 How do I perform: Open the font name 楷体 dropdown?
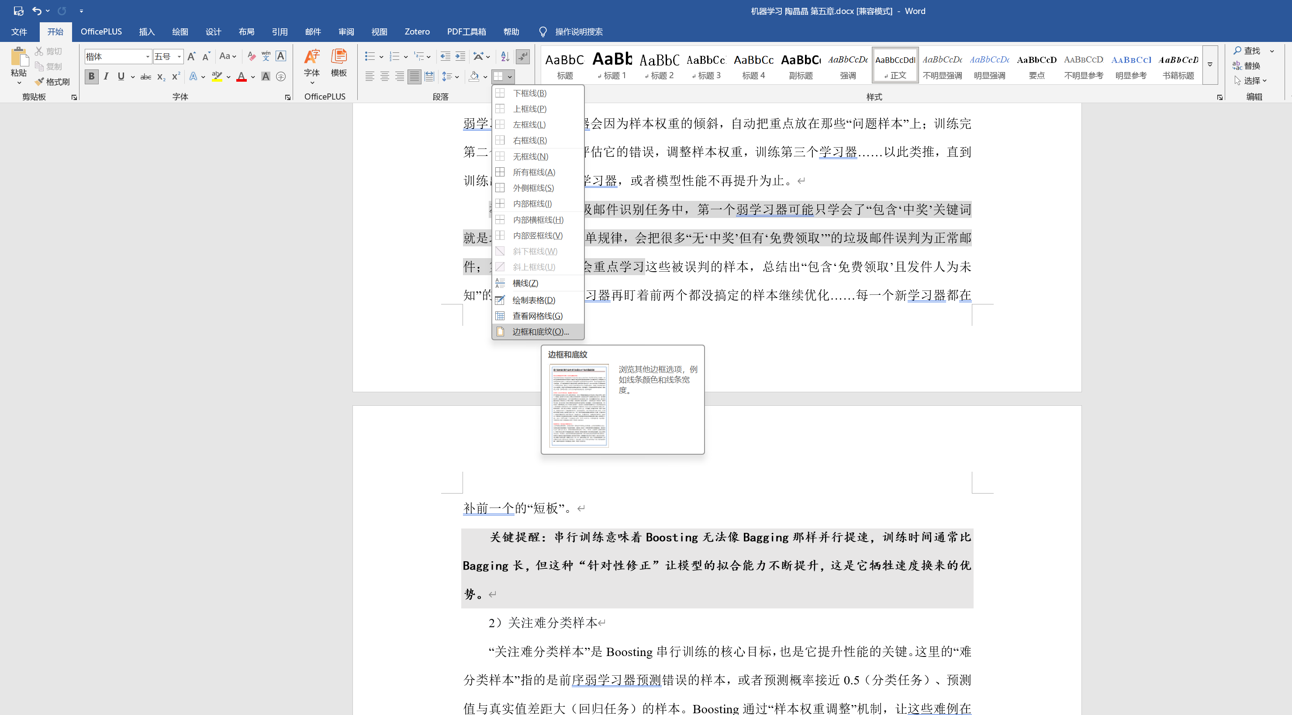click(x=148, y=57)
